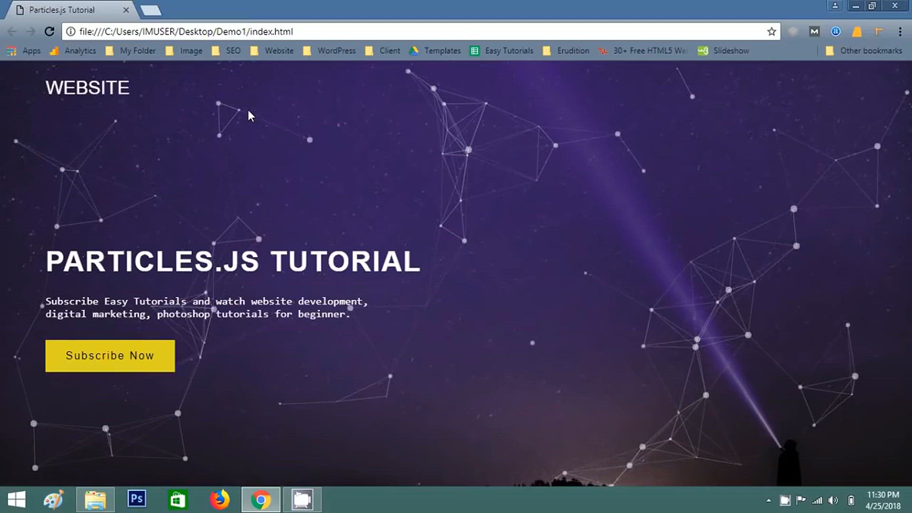Open the orange bell extension icon
Image resolution: width=912 pixels, height=513 pixels.
857,31
